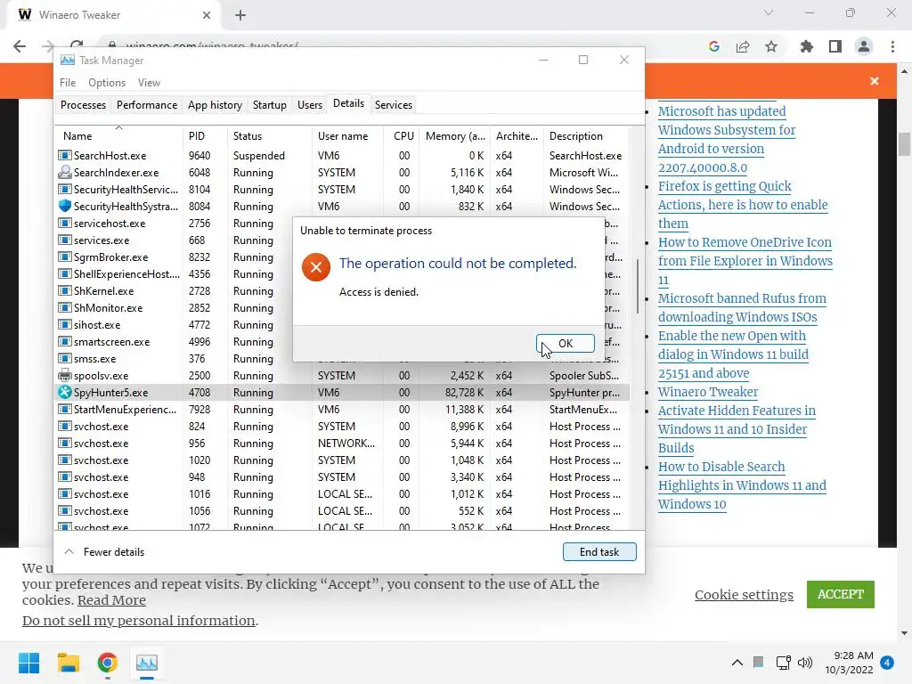Open Remove OneDrive Icon article link

(x=745, y=261)
